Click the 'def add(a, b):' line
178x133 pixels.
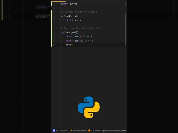70,16
